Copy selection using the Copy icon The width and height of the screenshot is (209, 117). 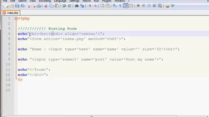pyautogui.click(x=51, y=6)
